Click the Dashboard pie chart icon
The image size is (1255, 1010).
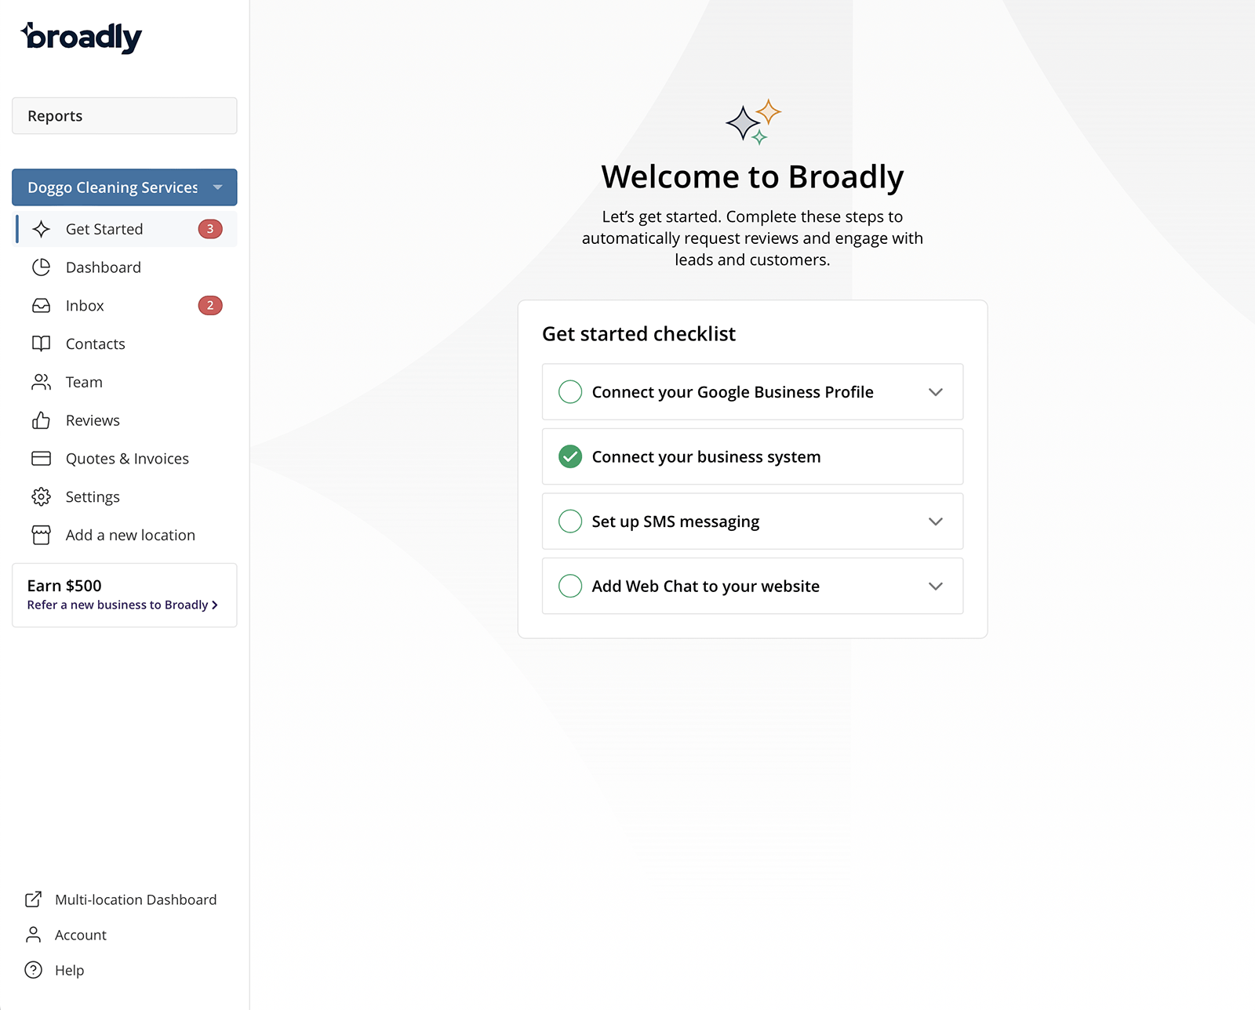click(x=41, y=267)
